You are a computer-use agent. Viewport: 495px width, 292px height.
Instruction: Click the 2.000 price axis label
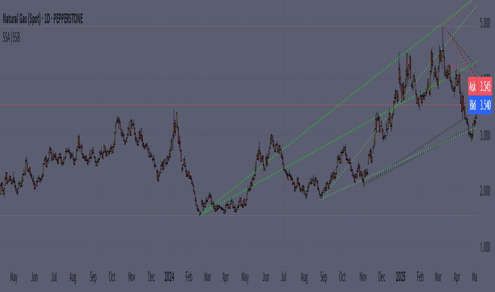[x=485, y=191]
